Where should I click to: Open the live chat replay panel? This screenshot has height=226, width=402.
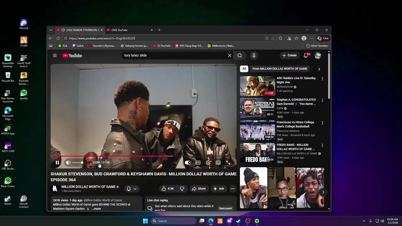tap(225, 208)
